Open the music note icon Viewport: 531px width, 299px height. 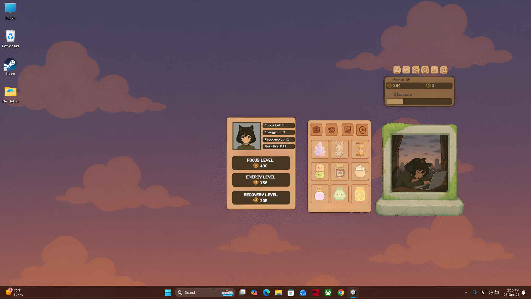coord(434,70)
